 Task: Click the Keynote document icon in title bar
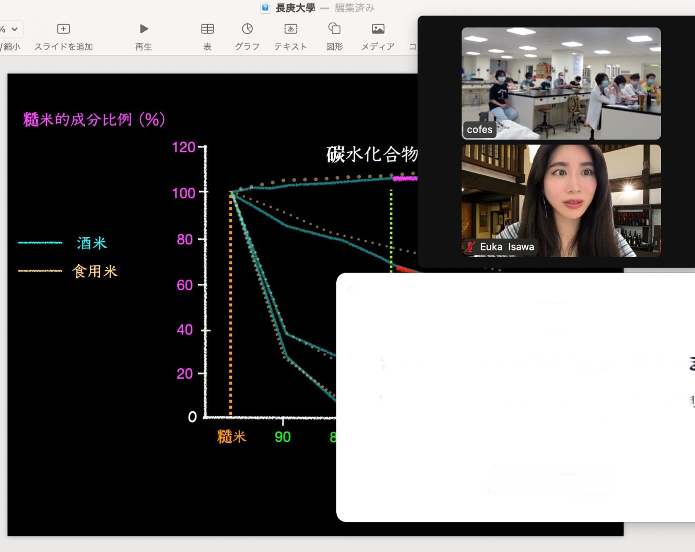pyautogui.click(x=265, y=8)
